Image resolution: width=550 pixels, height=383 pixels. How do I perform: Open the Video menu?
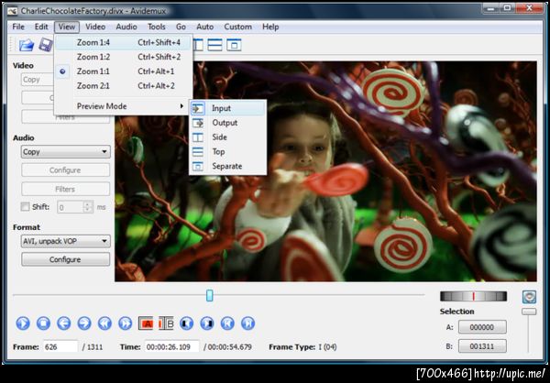pyautogui.click(x=95, y=27)
